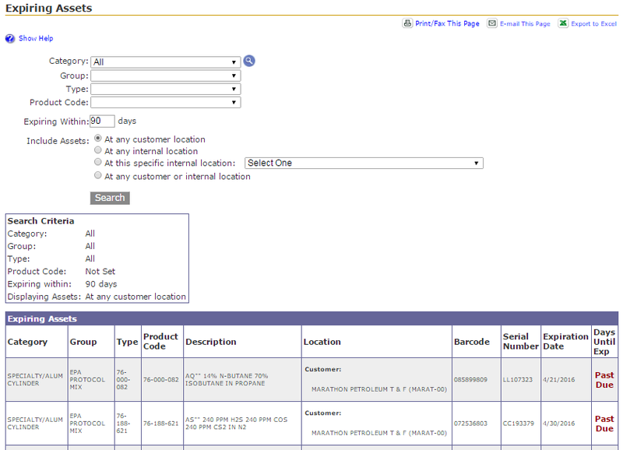Click Marathon Petroleum location in 085899809 row

[x=379, y=389]
